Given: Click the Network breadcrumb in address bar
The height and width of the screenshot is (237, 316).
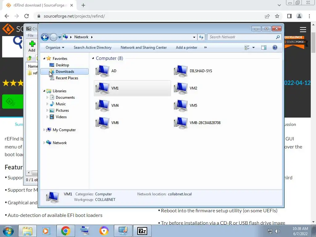Looking at the screenshot, I should (x=81, y=37).
